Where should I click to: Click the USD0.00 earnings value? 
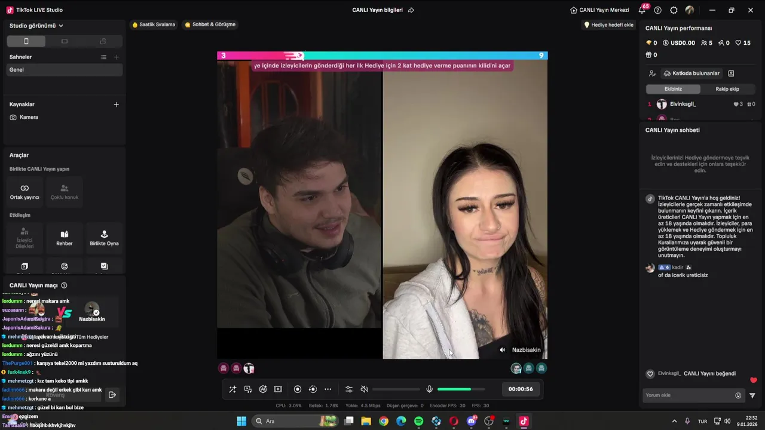pos(679,43)
